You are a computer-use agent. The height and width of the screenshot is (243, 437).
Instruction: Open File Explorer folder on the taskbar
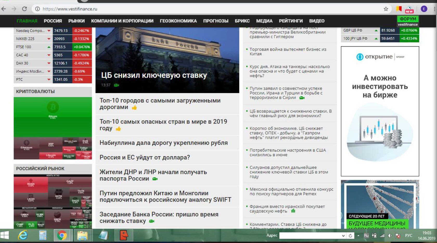point(82,235)
